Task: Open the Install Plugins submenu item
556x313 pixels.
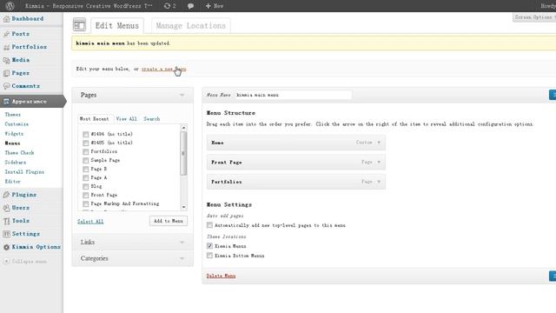Action: 24,172
